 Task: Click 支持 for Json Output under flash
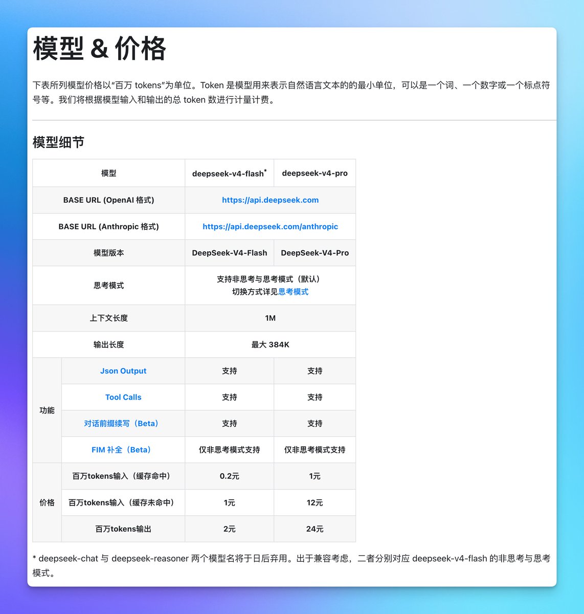(230, 371)
